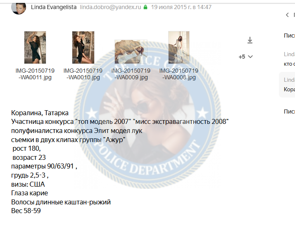Image resolution: width=295 pixels, height=230 pixels.
Task: Click the text 'параметры 90/63/91 ,'
Action: pos(44,166)
